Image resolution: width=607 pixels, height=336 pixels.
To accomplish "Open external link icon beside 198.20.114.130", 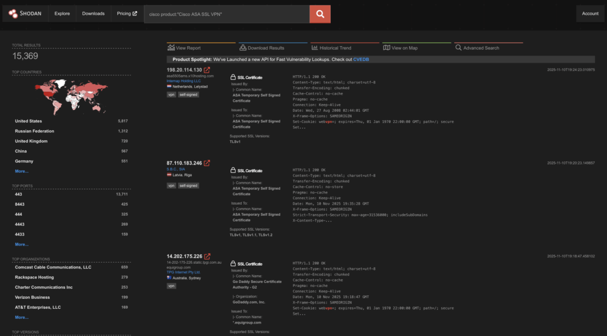I will (207, 70).
